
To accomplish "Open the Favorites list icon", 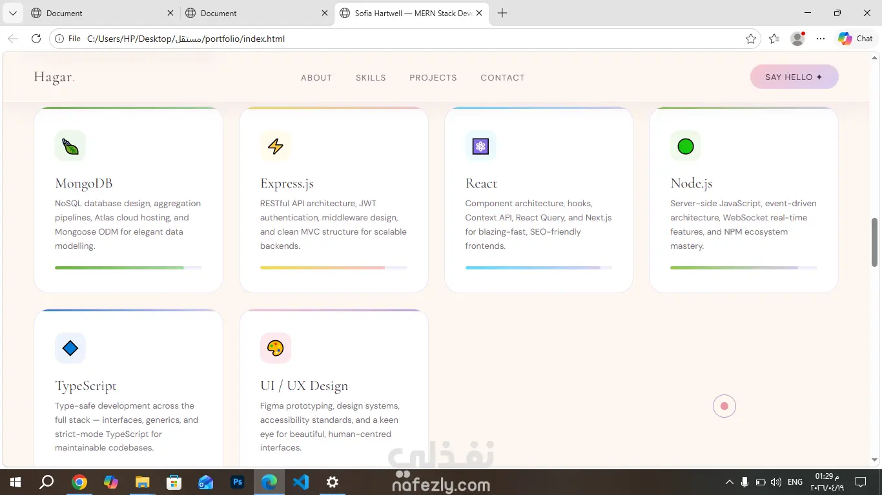I will click(775, 39).
